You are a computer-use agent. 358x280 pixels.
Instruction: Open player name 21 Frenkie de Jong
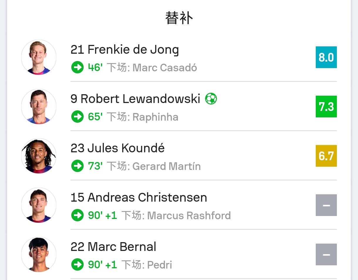(125, 50)
